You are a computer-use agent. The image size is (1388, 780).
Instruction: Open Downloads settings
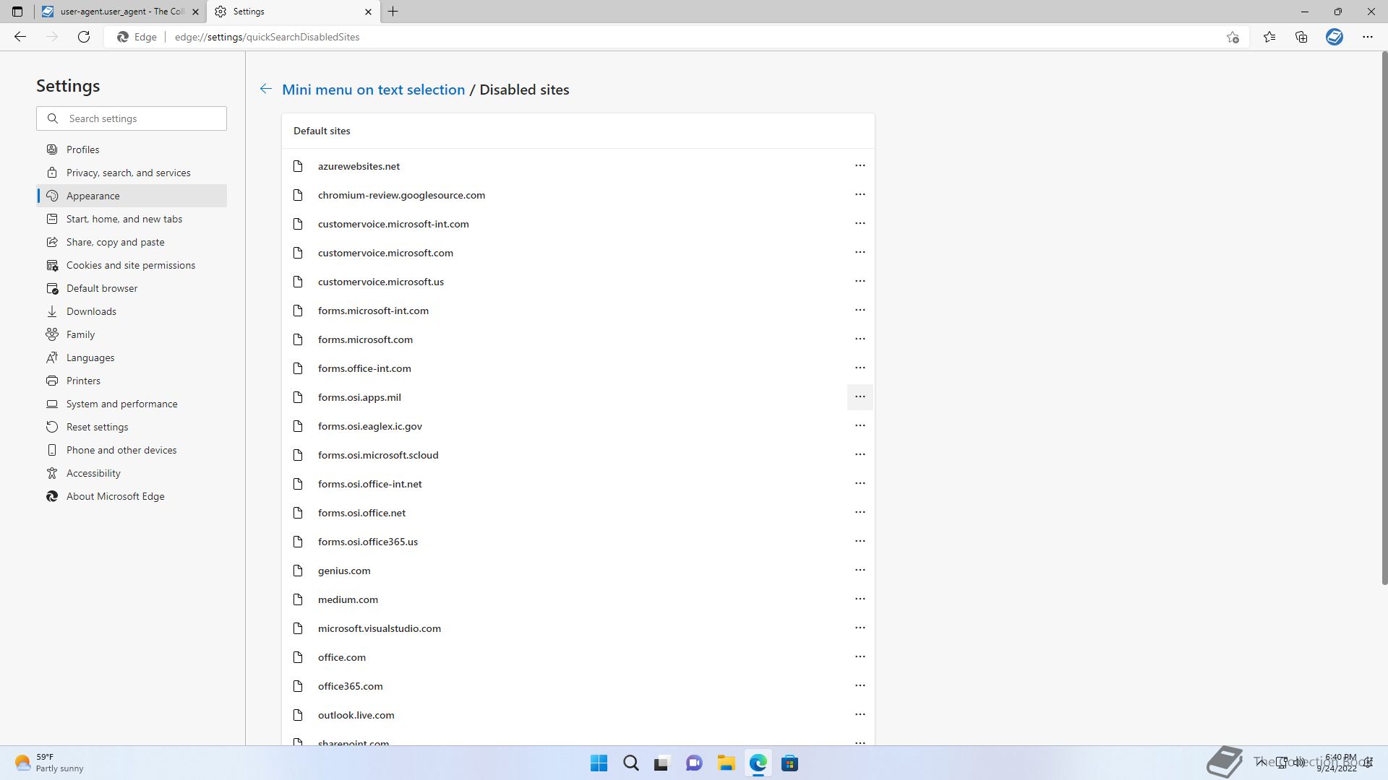(132, 311)
